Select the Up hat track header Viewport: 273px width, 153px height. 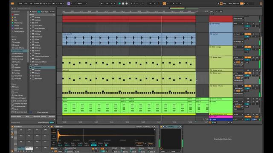click(221, 39)
